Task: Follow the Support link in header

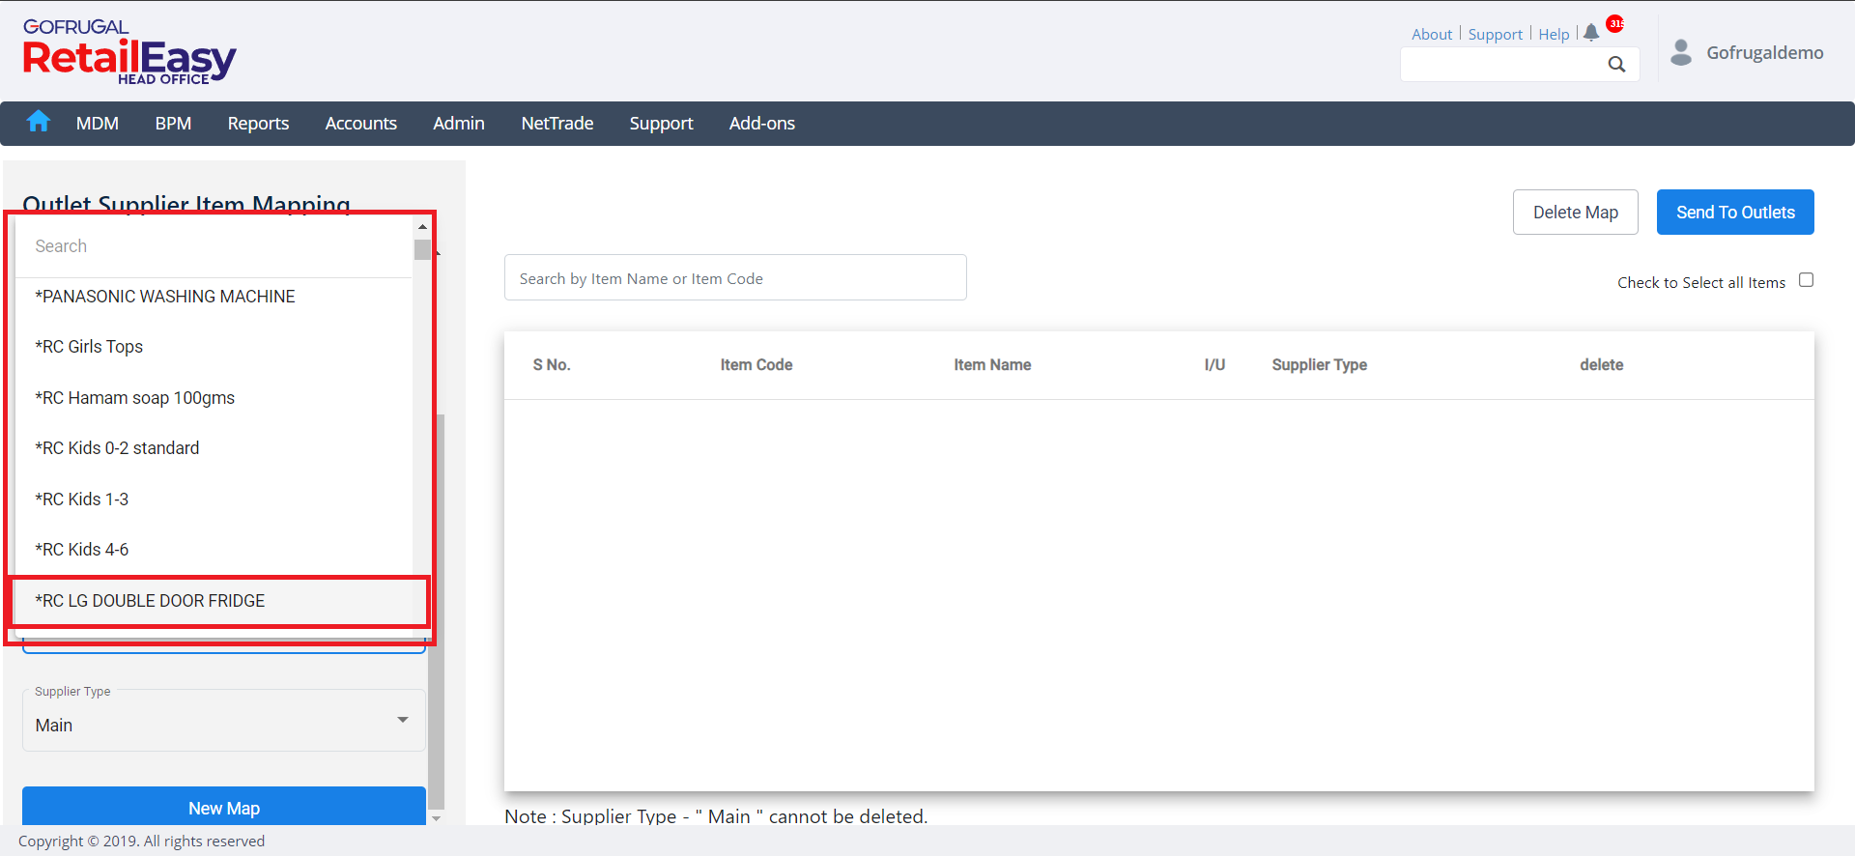Action: point(1496,35)
